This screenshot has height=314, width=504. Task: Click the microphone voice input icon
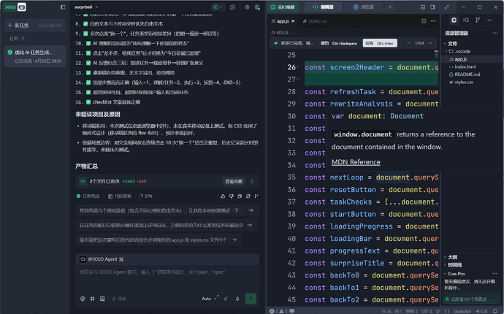(x=237, y=299)
